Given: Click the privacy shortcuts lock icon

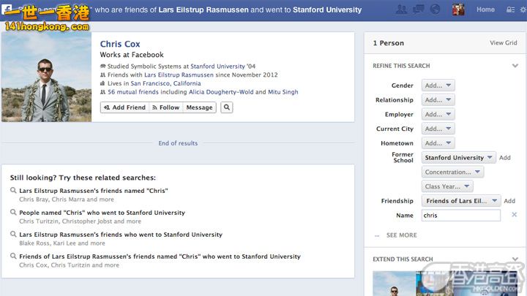Looking at the screenshot, I should click(510, 10).
